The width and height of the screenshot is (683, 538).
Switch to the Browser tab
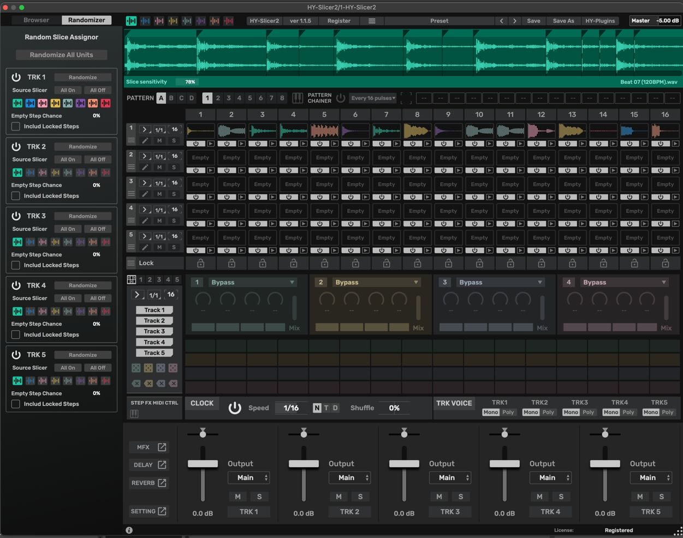point(36,20)
